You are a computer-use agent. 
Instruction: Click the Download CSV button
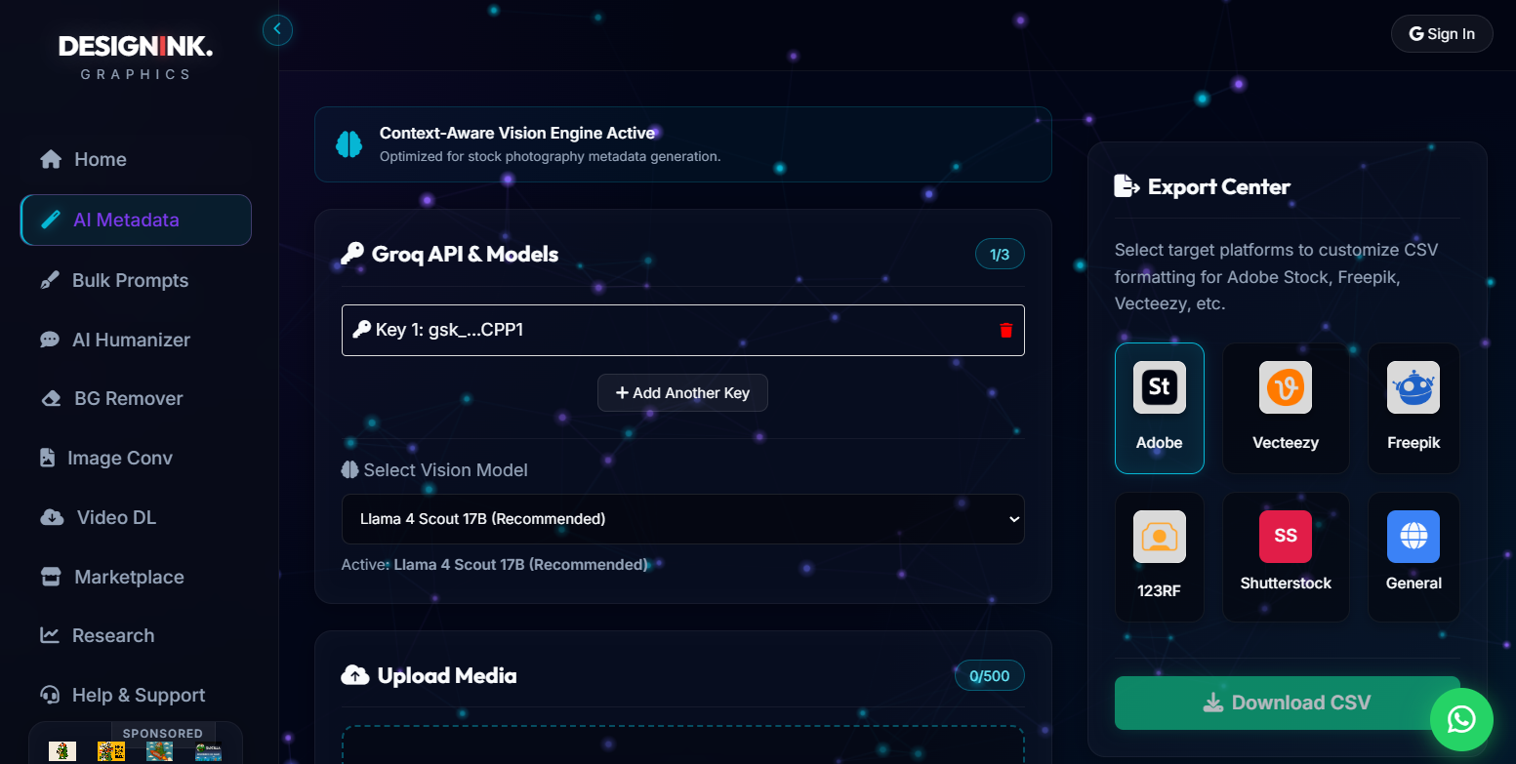1288,703
